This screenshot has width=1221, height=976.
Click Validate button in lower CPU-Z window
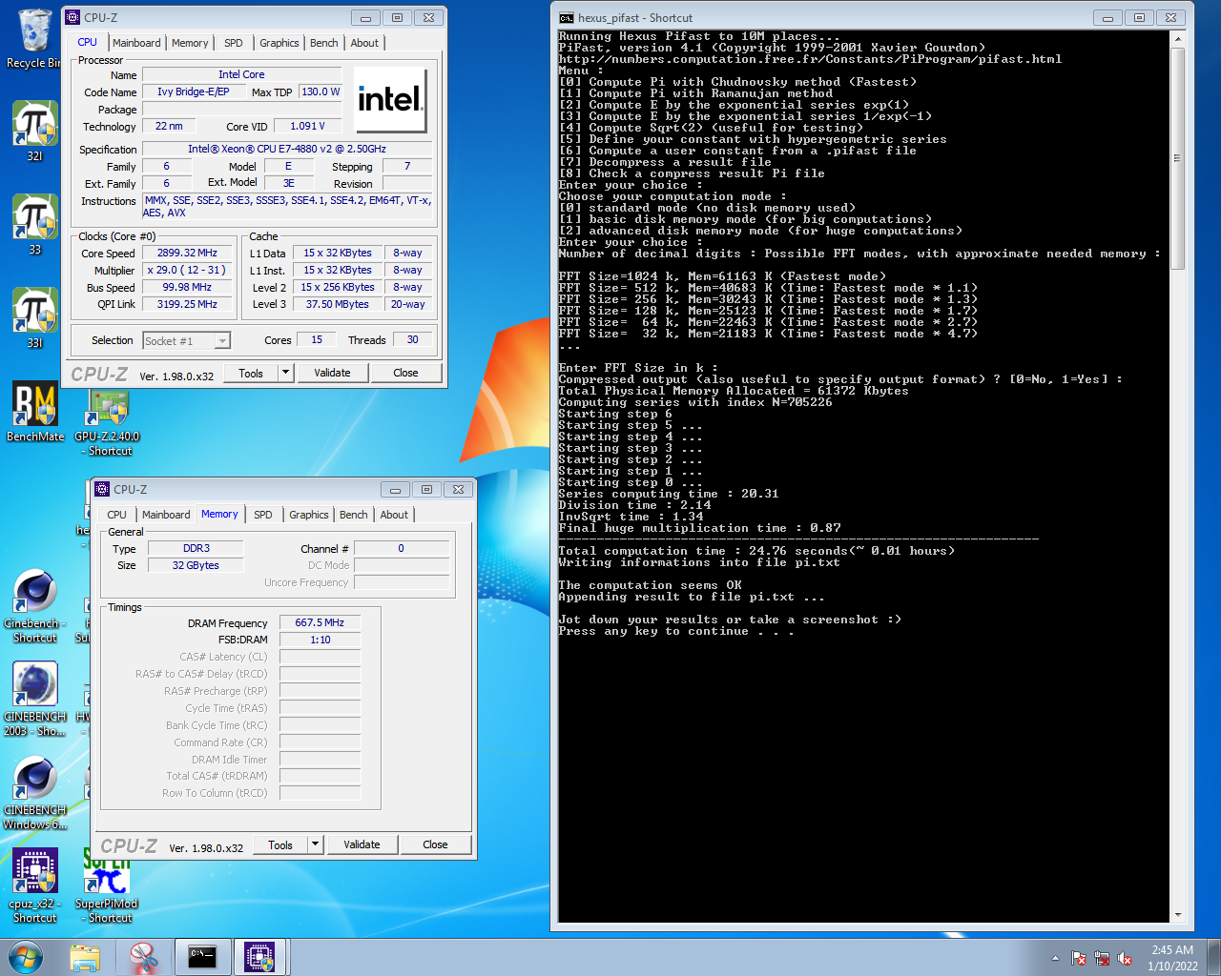pos(362,844)
